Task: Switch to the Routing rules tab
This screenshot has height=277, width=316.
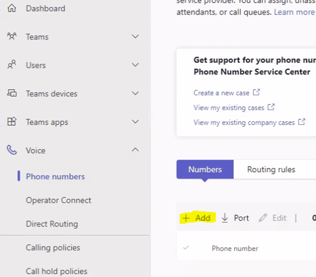Action: click(x=271, y=169)
